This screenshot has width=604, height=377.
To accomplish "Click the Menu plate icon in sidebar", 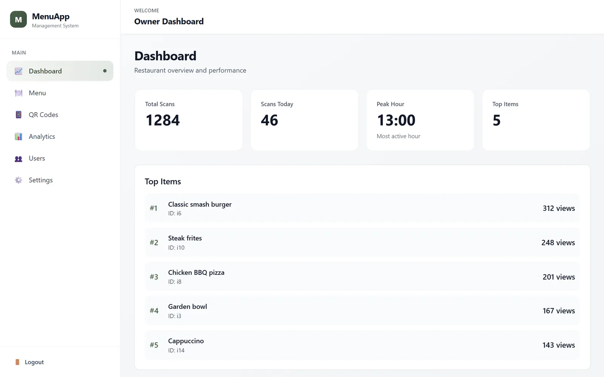I will pos(18,93).
